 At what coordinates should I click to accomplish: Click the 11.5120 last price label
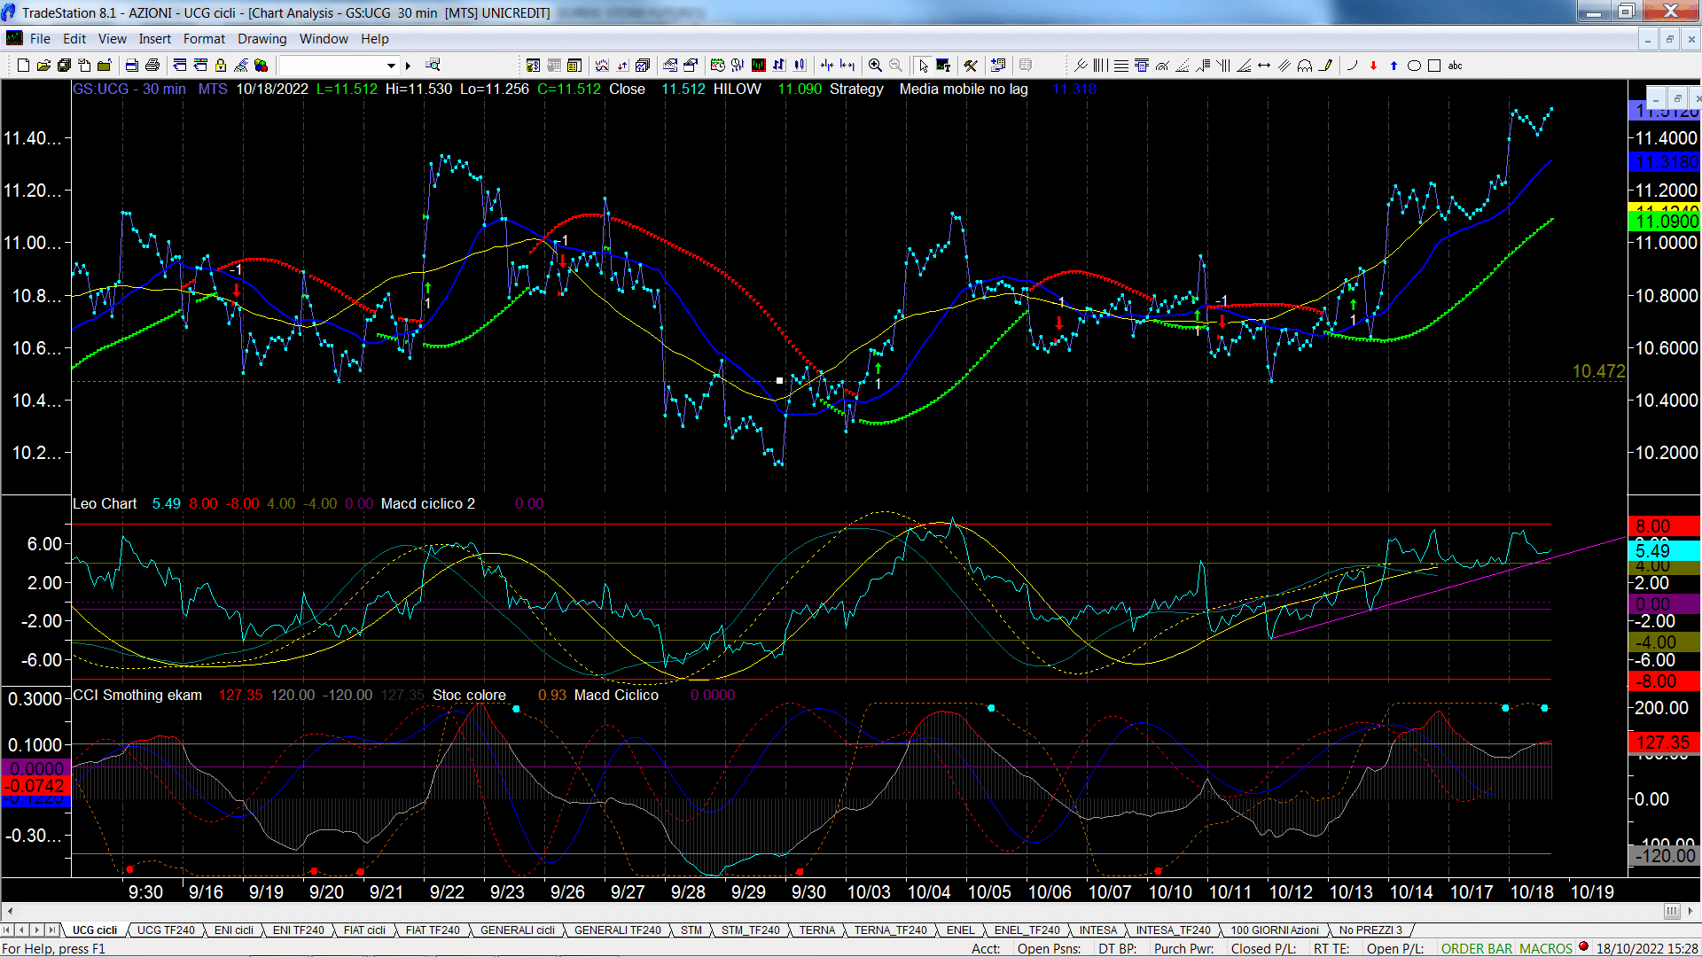1665,112
